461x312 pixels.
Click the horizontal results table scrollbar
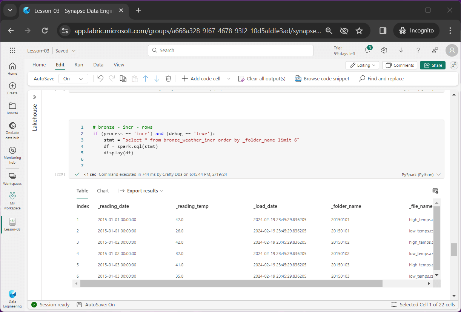(231, 283)
